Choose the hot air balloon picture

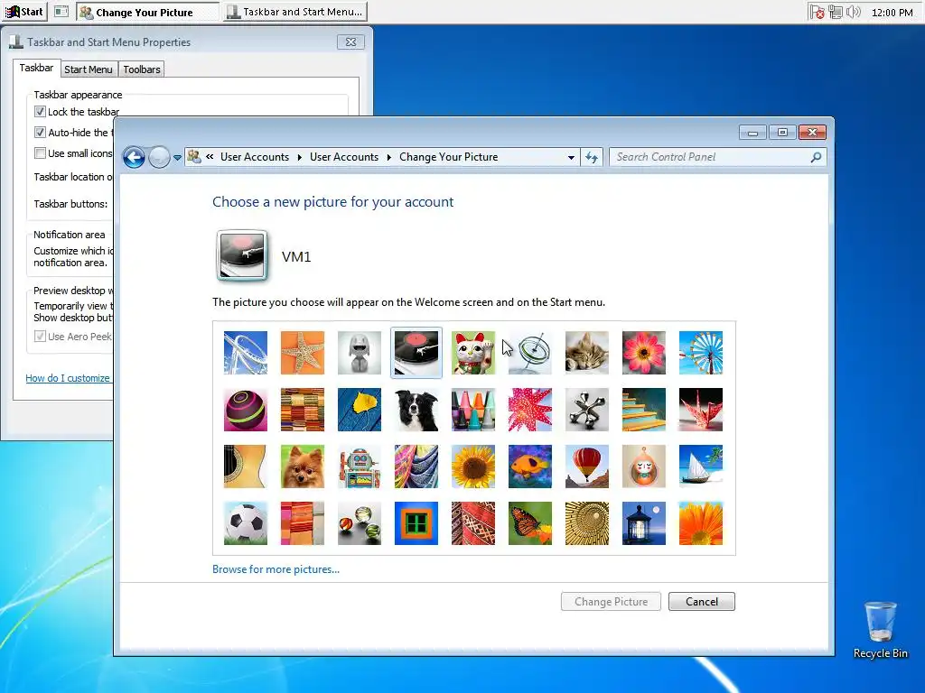point(587,467)
